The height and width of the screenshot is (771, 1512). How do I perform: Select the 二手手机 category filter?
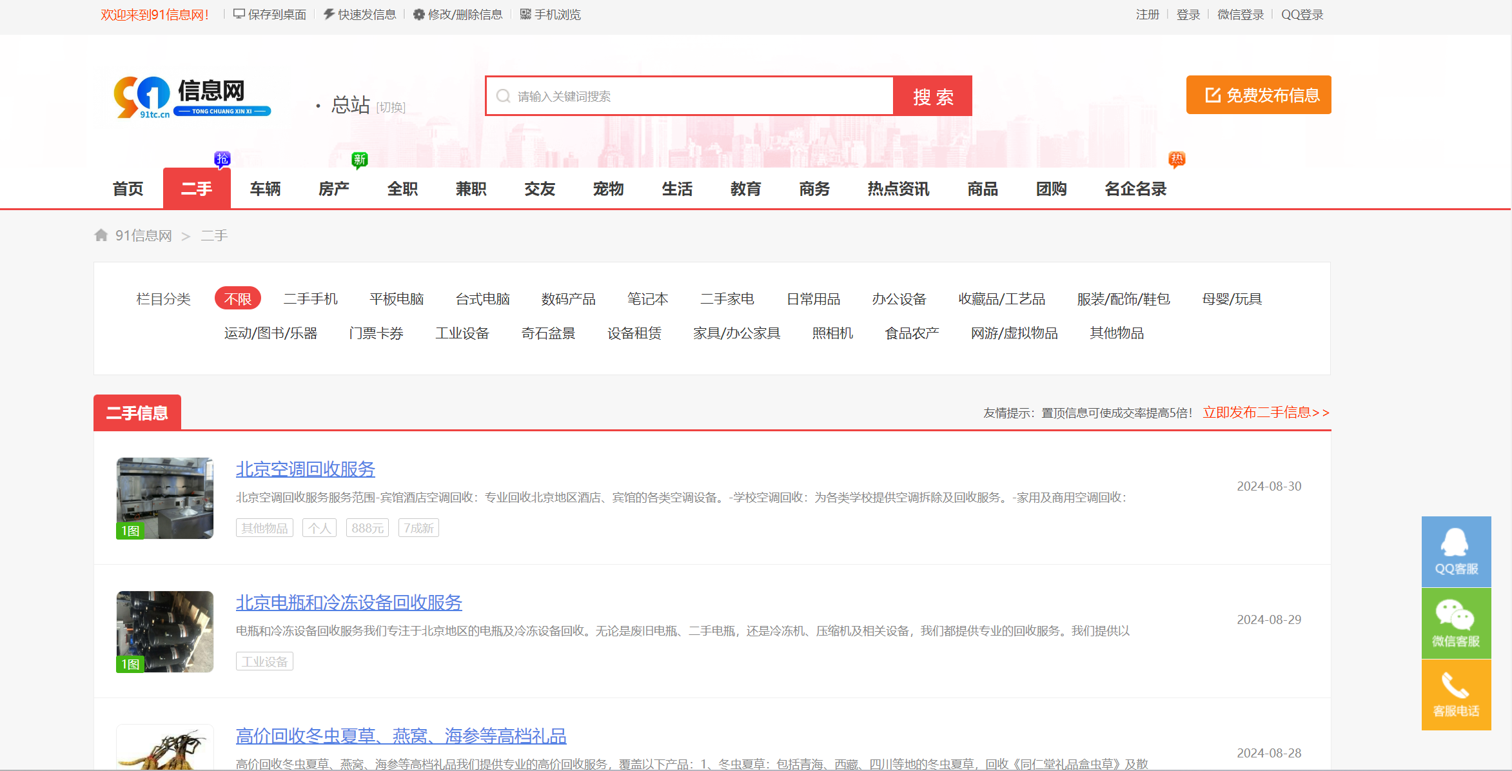pos(310,298)
